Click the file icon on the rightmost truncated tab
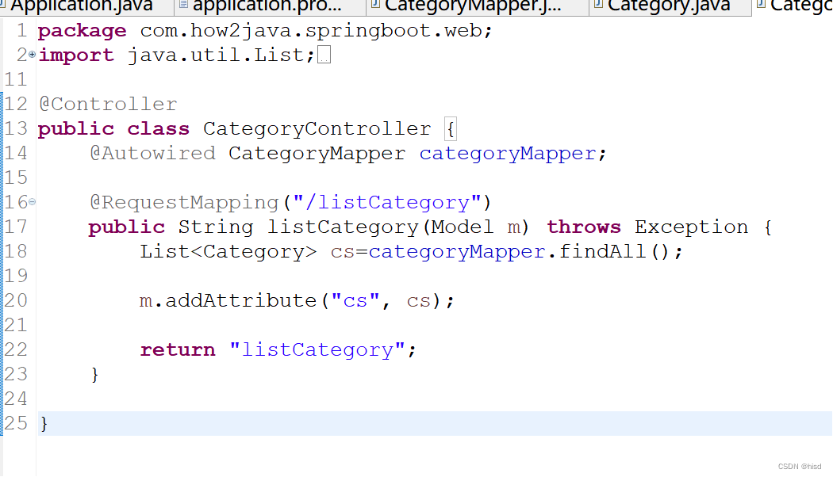This screenshot has height=477, width=833. (x=763, y=6)
